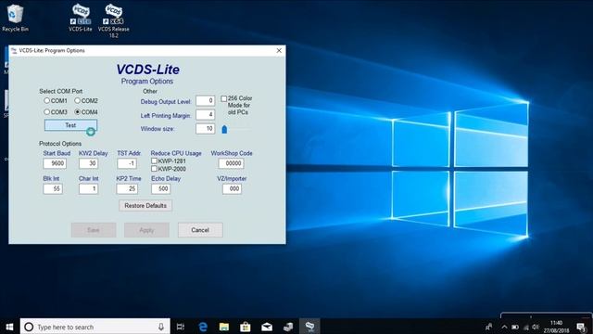This screenshot has height=334, width=593.
Task: Click the Window size value field
Action: pyautogui.click(x=206, y=129)
